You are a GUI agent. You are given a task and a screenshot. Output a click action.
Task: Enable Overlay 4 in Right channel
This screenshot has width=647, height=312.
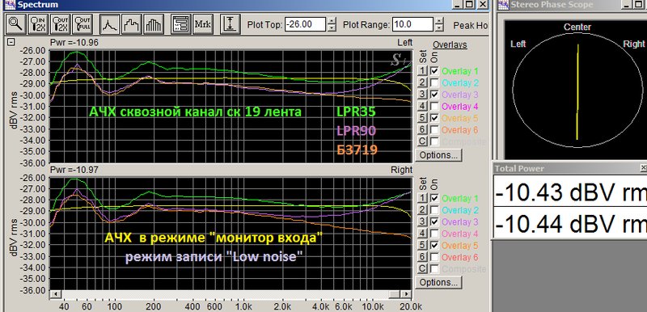[434, 234]
